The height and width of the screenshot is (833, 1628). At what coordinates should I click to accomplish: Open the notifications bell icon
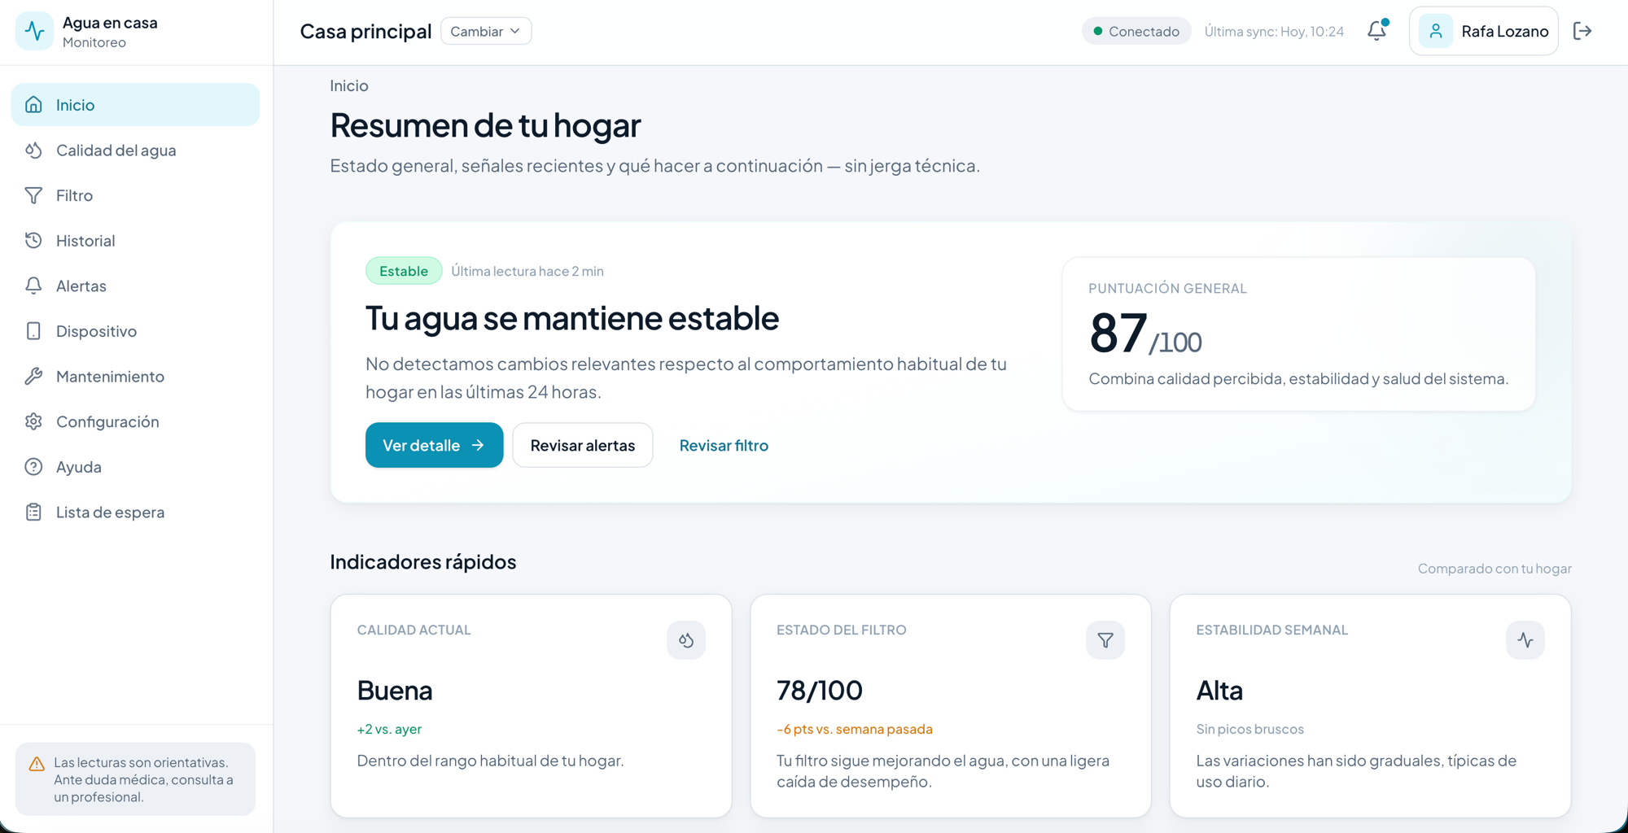tap(1376, 29)
